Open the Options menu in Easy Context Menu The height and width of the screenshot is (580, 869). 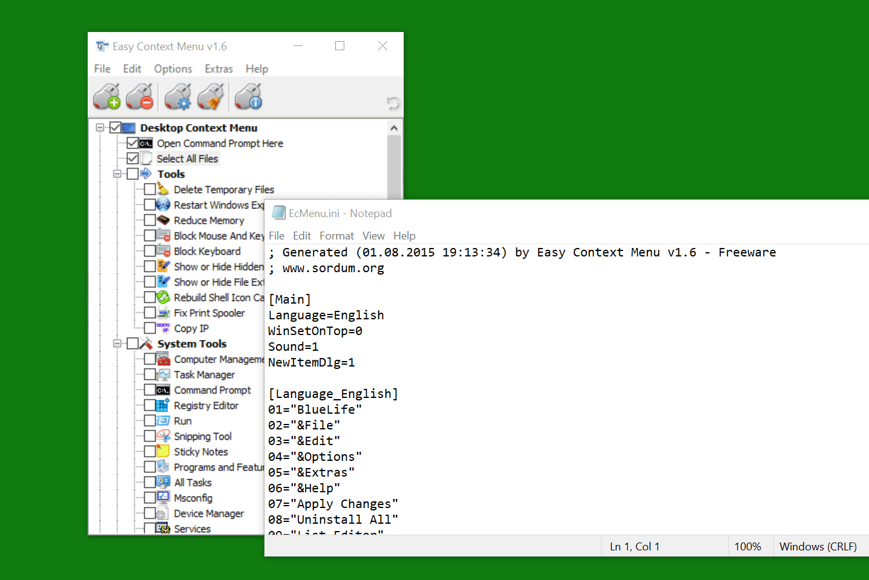(173, 69)
